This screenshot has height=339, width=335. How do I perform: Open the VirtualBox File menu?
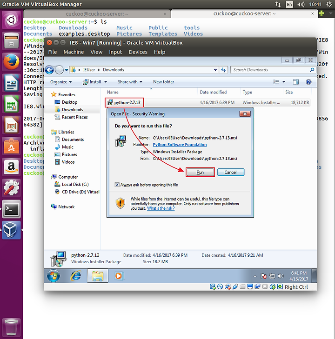[x=53, y=52]
